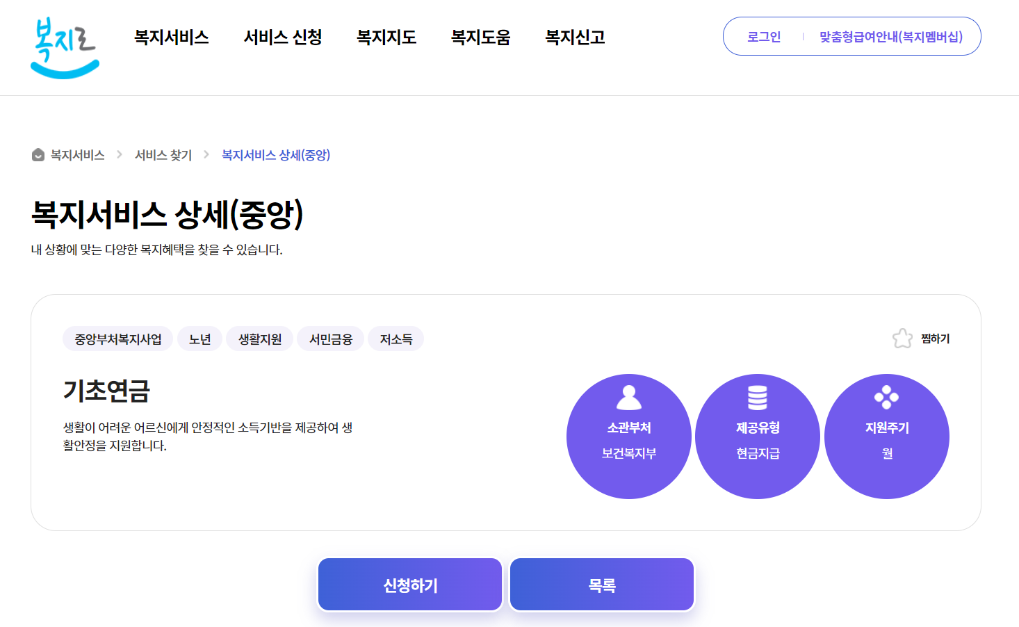Click the 복지로 logo
The height and width of the screenshot is (627, 1019).
tap(65, 47)
